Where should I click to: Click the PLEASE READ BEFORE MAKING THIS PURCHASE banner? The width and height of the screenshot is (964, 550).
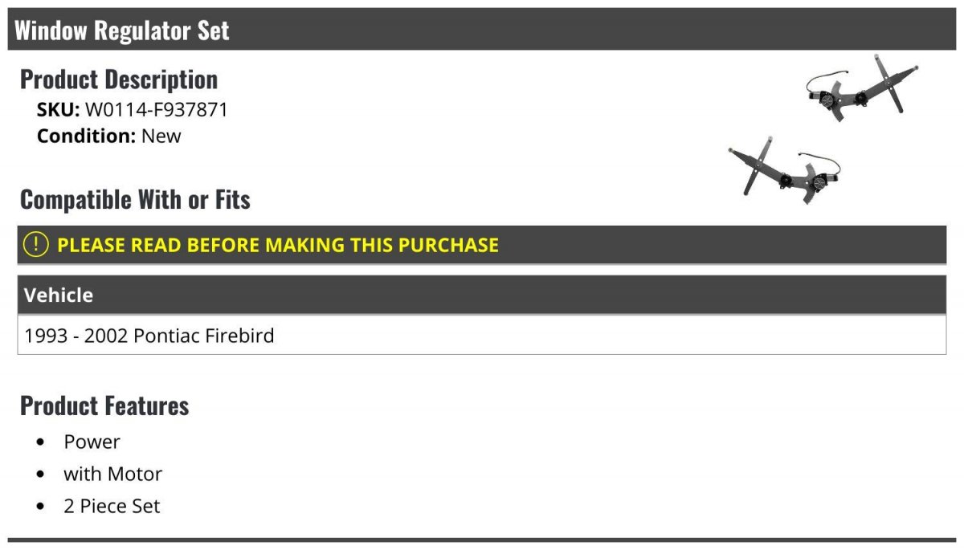coord(482,245)
